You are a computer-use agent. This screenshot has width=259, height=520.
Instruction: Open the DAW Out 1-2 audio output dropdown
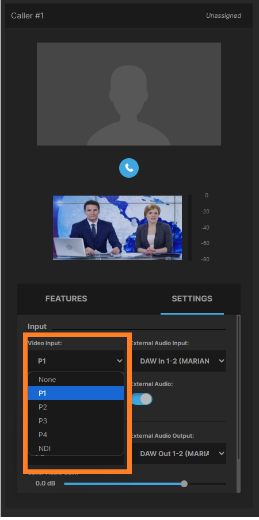179,453
